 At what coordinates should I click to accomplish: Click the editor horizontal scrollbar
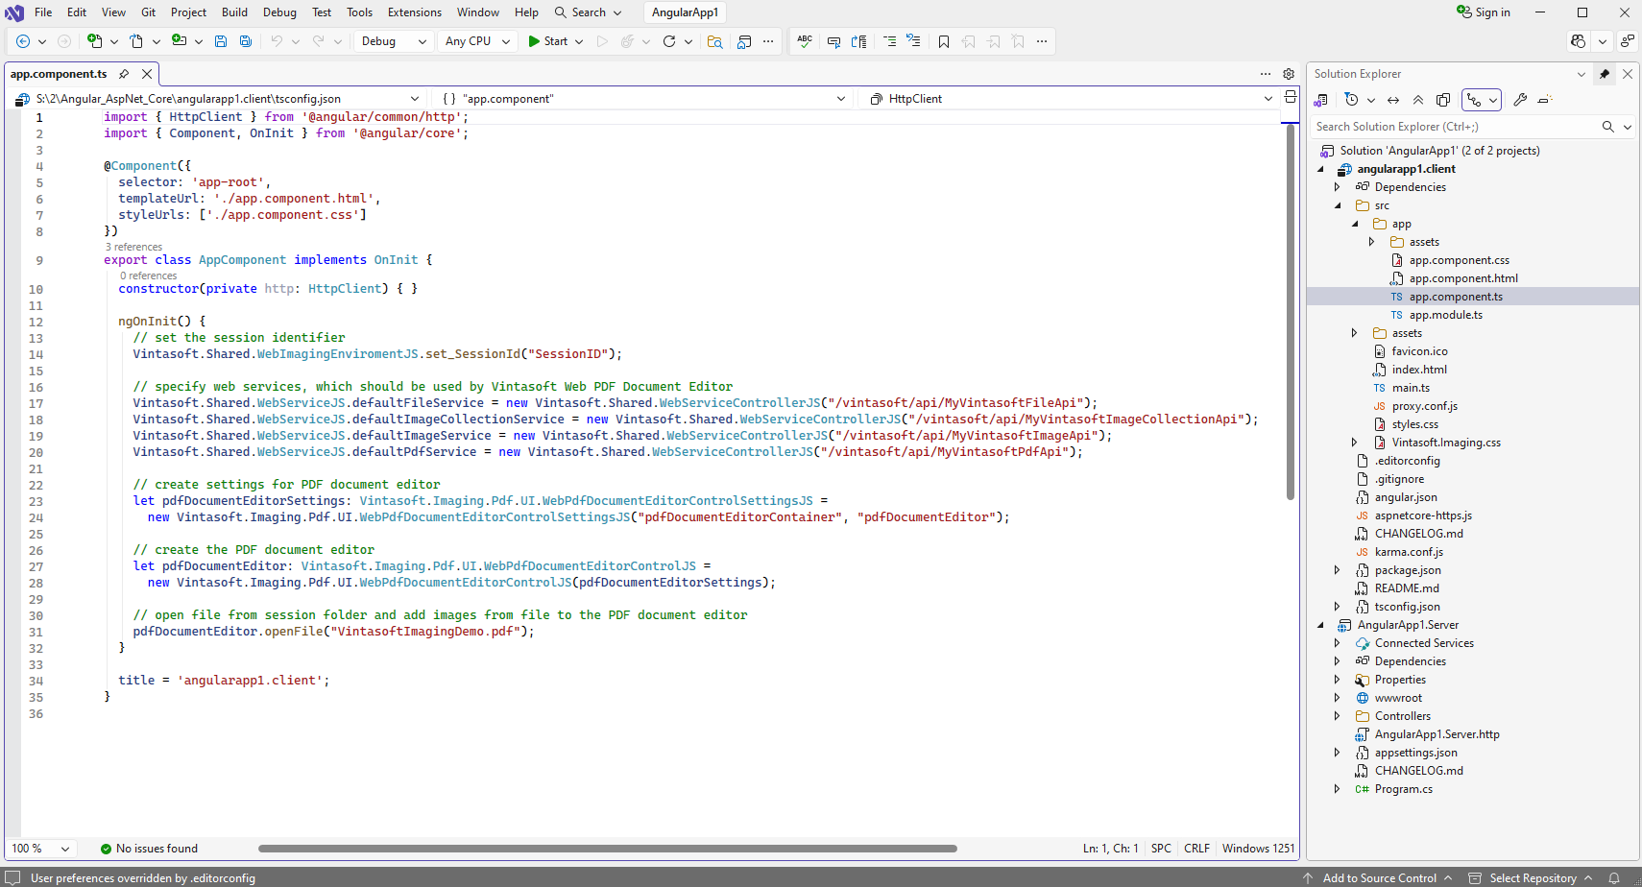tap(607, 849)
